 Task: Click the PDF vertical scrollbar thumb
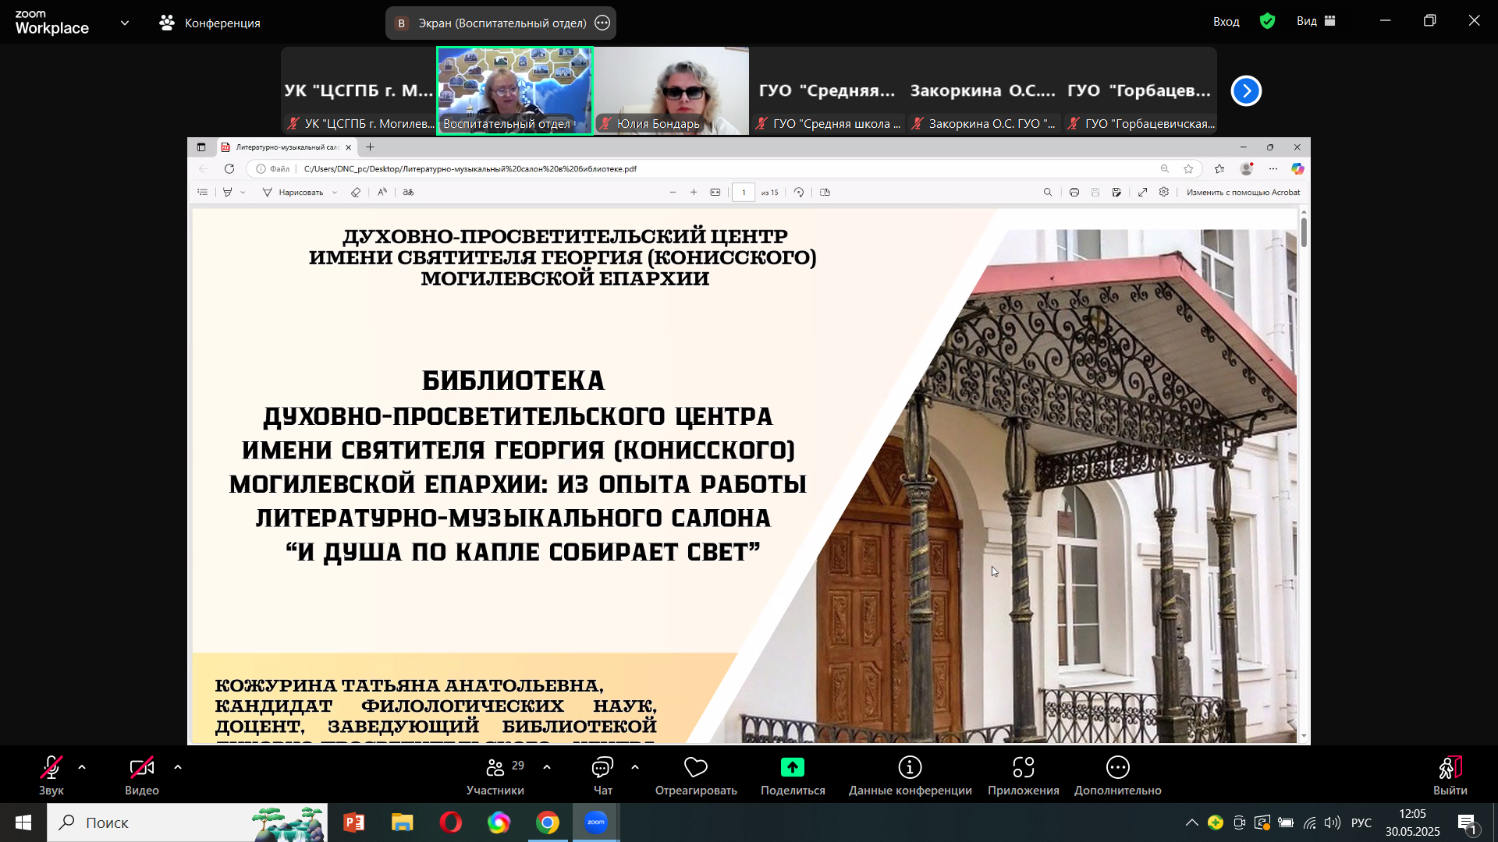(1304, 232)
